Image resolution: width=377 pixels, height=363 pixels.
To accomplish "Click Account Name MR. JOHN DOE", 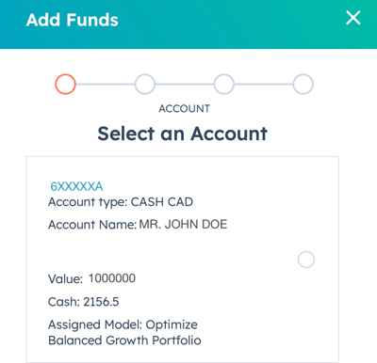I will (x=138, y=225).
